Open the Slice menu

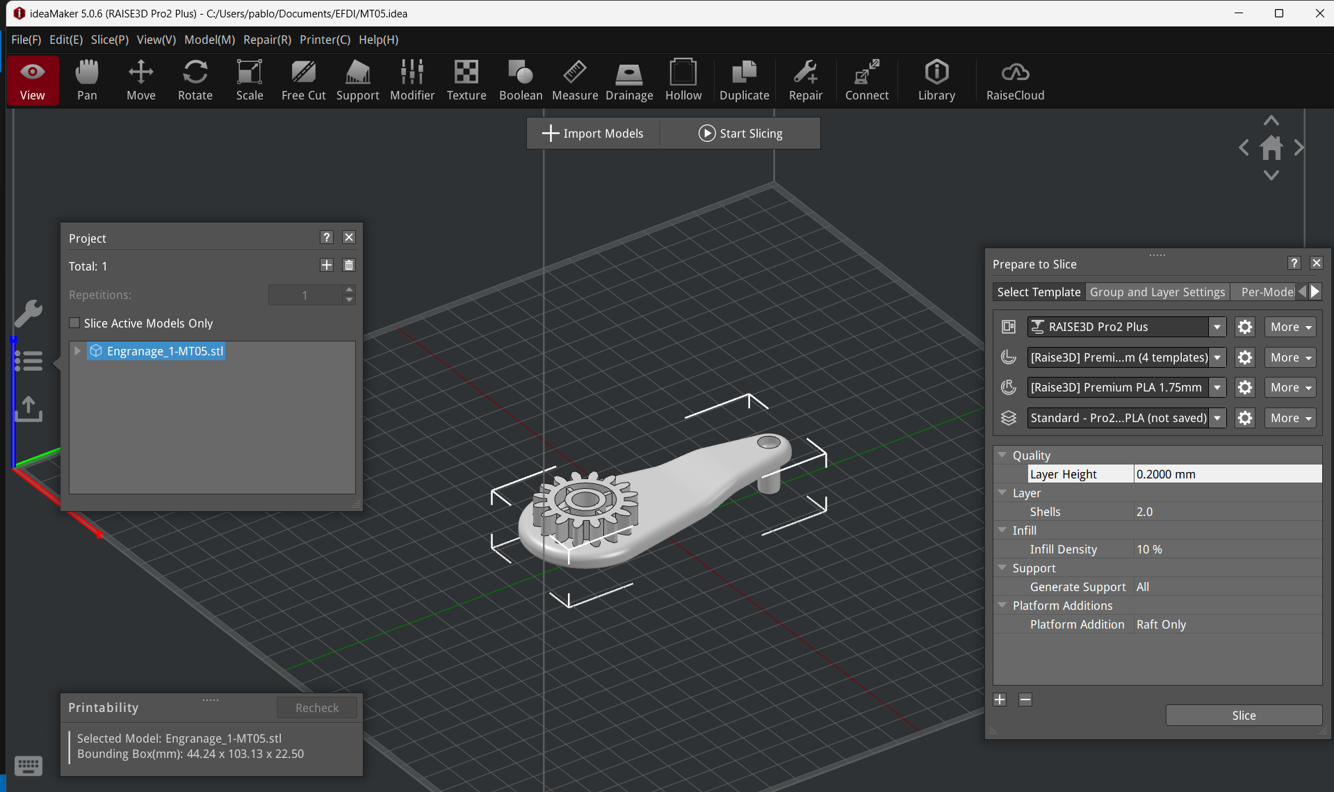110,40
